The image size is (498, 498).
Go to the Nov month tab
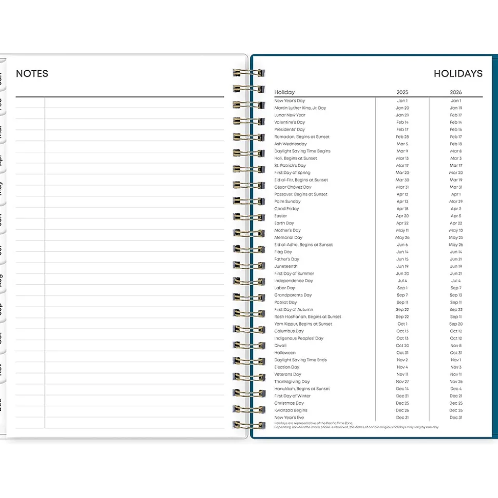(2, 369)
